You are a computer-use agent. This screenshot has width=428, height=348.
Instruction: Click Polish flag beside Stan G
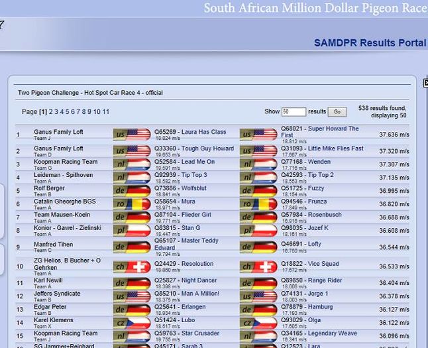pos(132,231)
